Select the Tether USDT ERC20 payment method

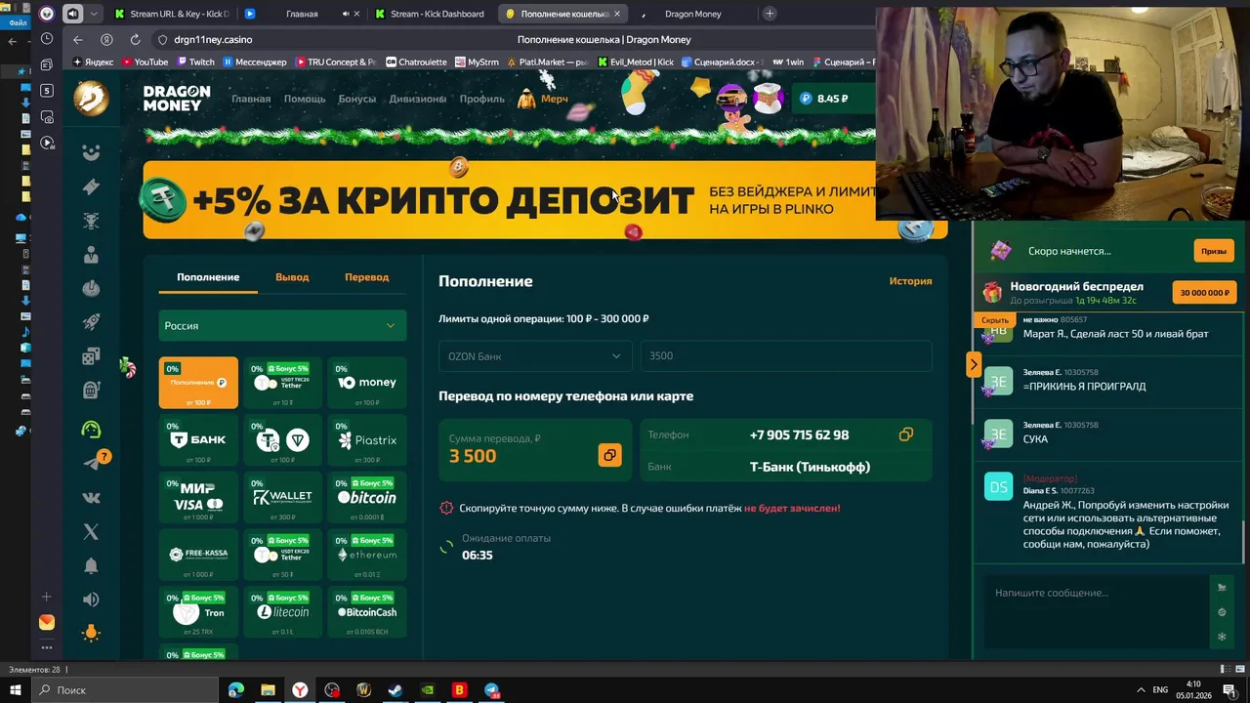pos(282,555)
